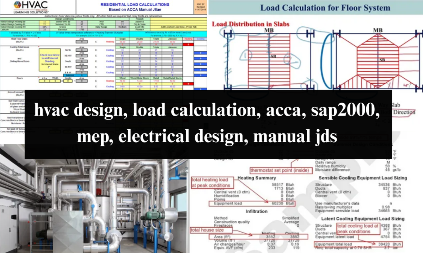This screenshot has height=253, width=423.
Task: Click the thermostat set point label
Action: tap(281, 170)
